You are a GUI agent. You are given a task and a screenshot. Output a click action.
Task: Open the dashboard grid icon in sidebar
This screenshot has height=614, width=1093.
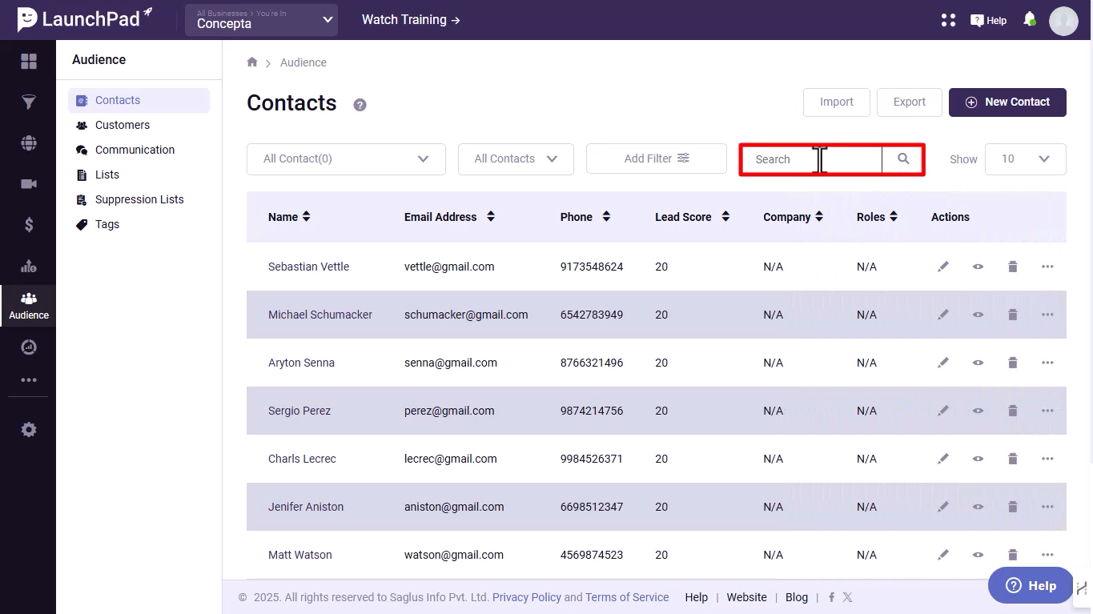29,62
